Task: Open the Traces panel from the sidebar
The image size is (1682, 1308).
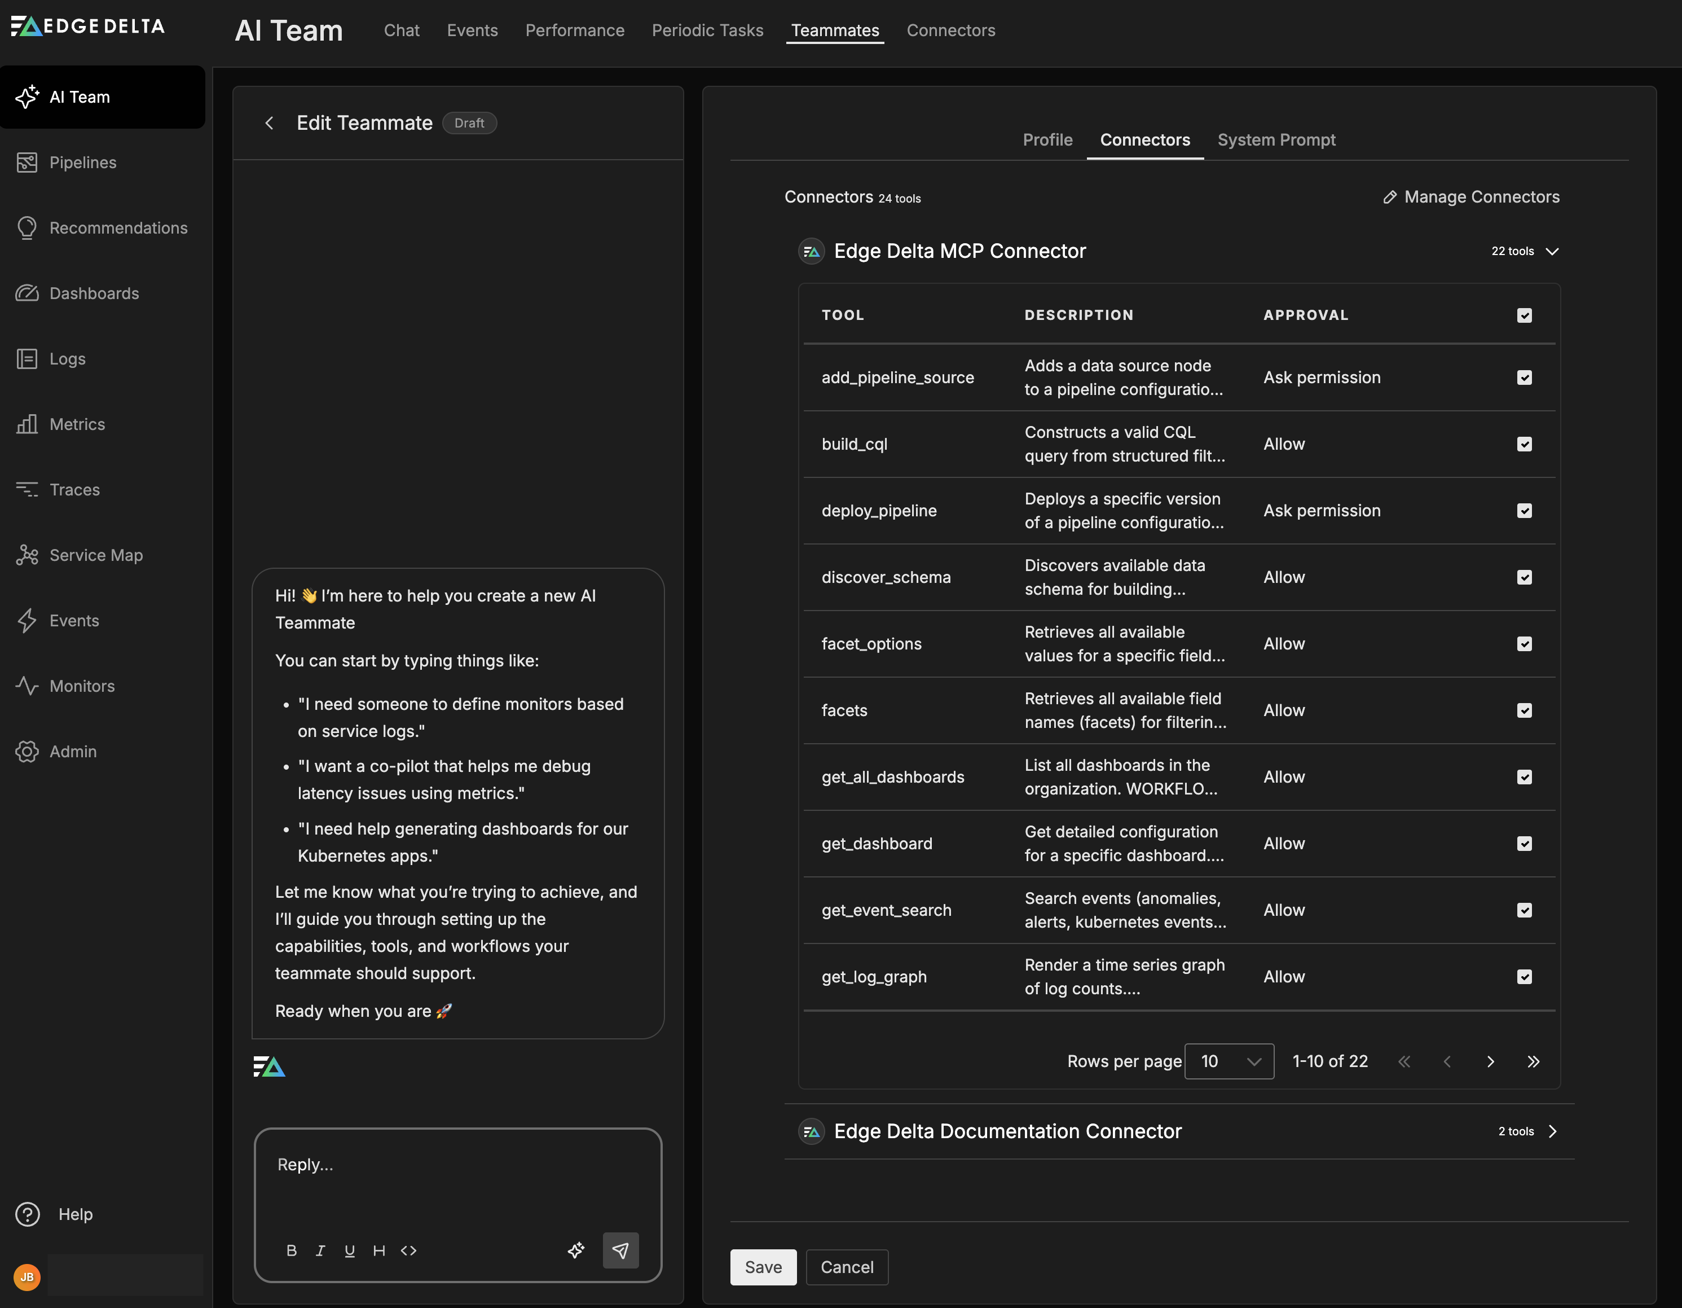Action: click(28, 489)
